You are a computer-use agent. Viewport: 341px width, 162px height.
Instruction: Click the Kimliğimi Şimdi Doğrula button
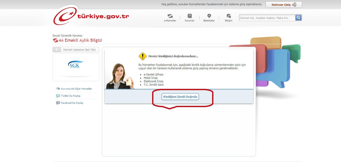click(180, 97)
